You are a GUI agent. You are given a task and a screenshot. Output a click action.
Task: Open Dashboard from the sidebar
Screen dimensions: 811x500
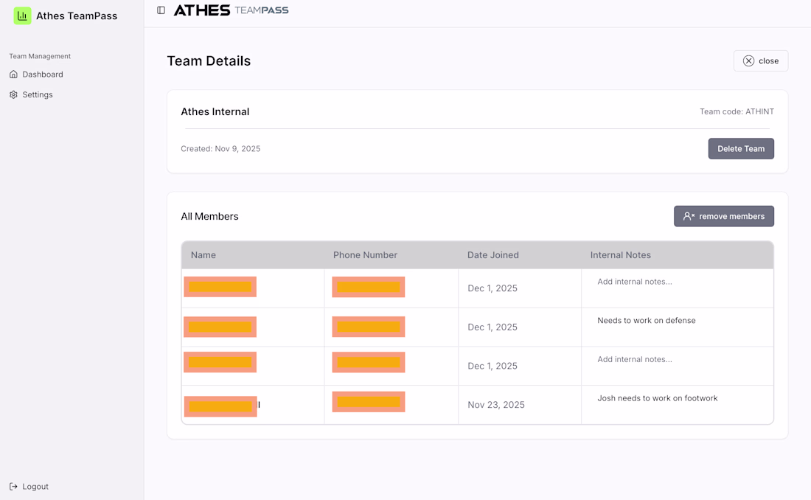42,74
